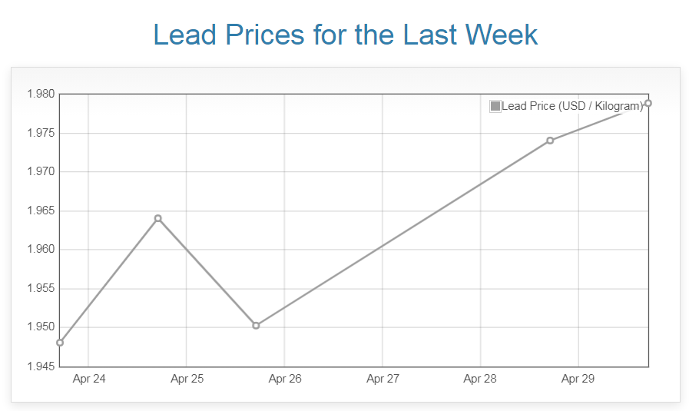The height and width of the screenshot is (411, 689).
Task: Click the 1.960 y-axis label
Action: pyautogui.click(x=40, y=250)
